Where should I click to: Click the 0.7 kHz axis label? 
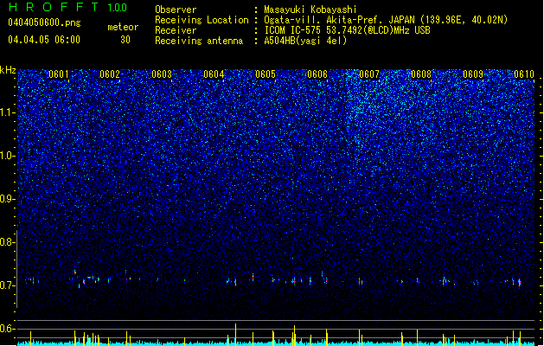pyautogui.click(x=8, y=285)
